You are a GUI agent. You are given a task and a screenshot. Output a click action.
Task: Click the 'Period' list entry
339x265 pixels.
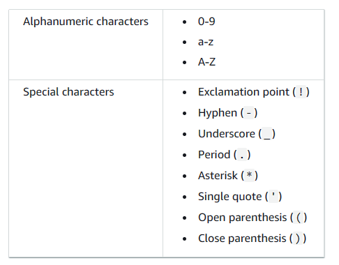tap(224, 155)
